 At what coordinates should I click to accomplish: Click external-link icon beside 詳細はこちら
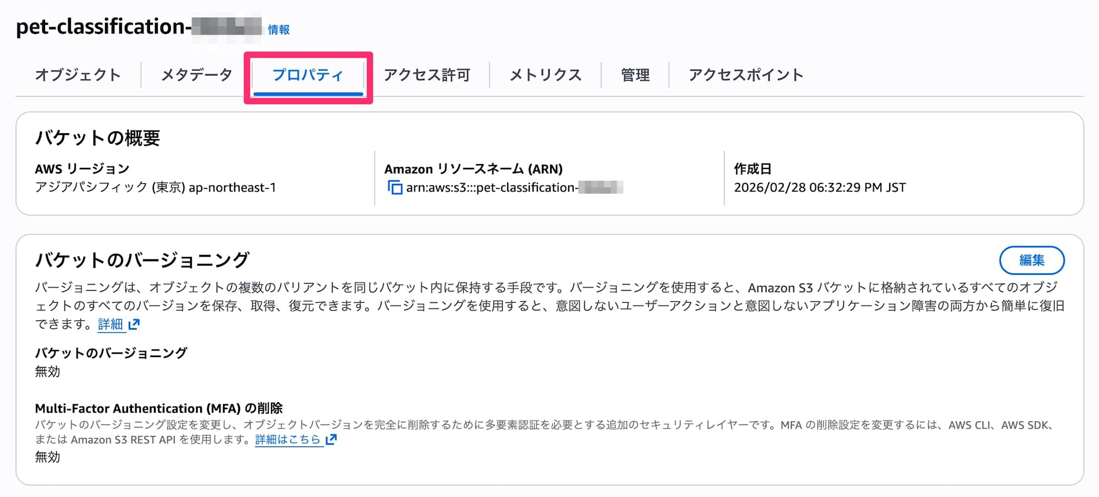[331, 439]
